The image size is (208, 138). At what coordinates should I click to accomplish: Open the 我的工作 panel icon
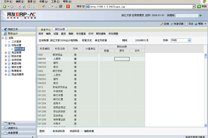pyautogui.click(x=6, y=29)
